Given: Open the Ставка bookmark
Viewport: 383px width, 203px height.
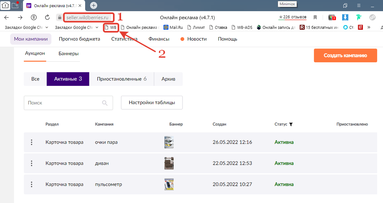Looking at the screenshot, I should tap(218, 27).
